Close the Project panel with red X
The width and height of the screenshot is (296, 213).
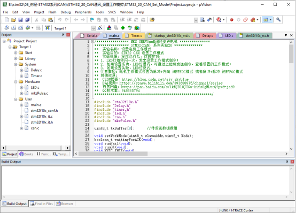point(68,35)
